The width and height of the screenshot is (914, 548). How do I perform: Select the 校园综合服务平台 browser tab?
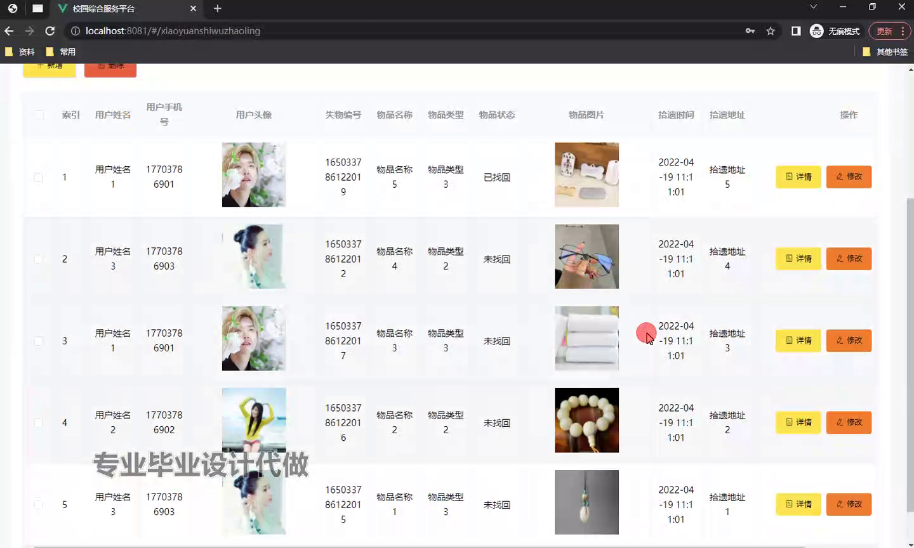127,8
